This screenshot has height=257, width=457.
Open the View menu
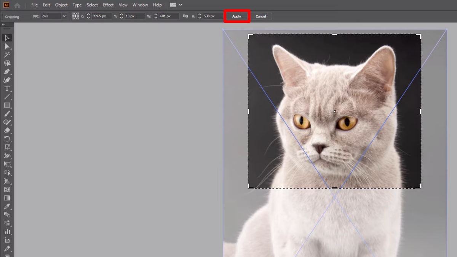coord(123,5)
